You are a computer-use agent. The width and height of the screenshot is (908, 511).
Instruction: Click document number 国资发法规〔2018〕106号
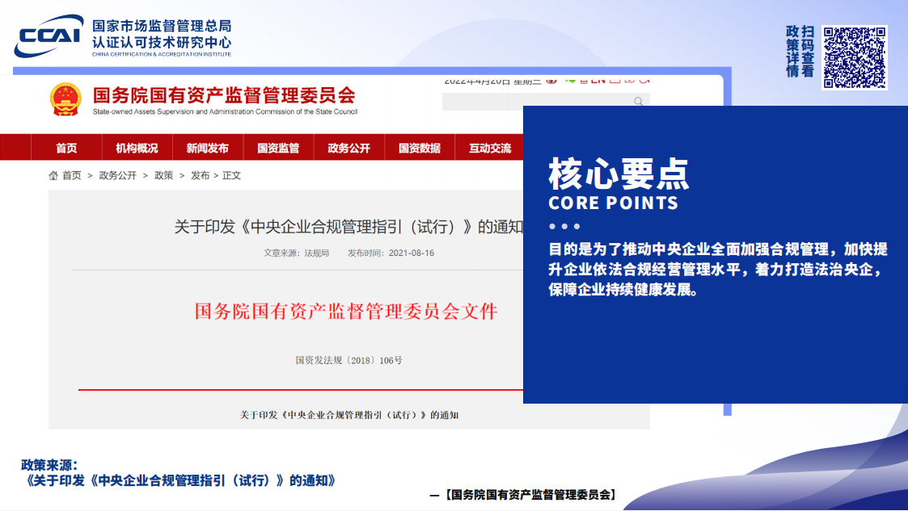click(x=349, y=360)
